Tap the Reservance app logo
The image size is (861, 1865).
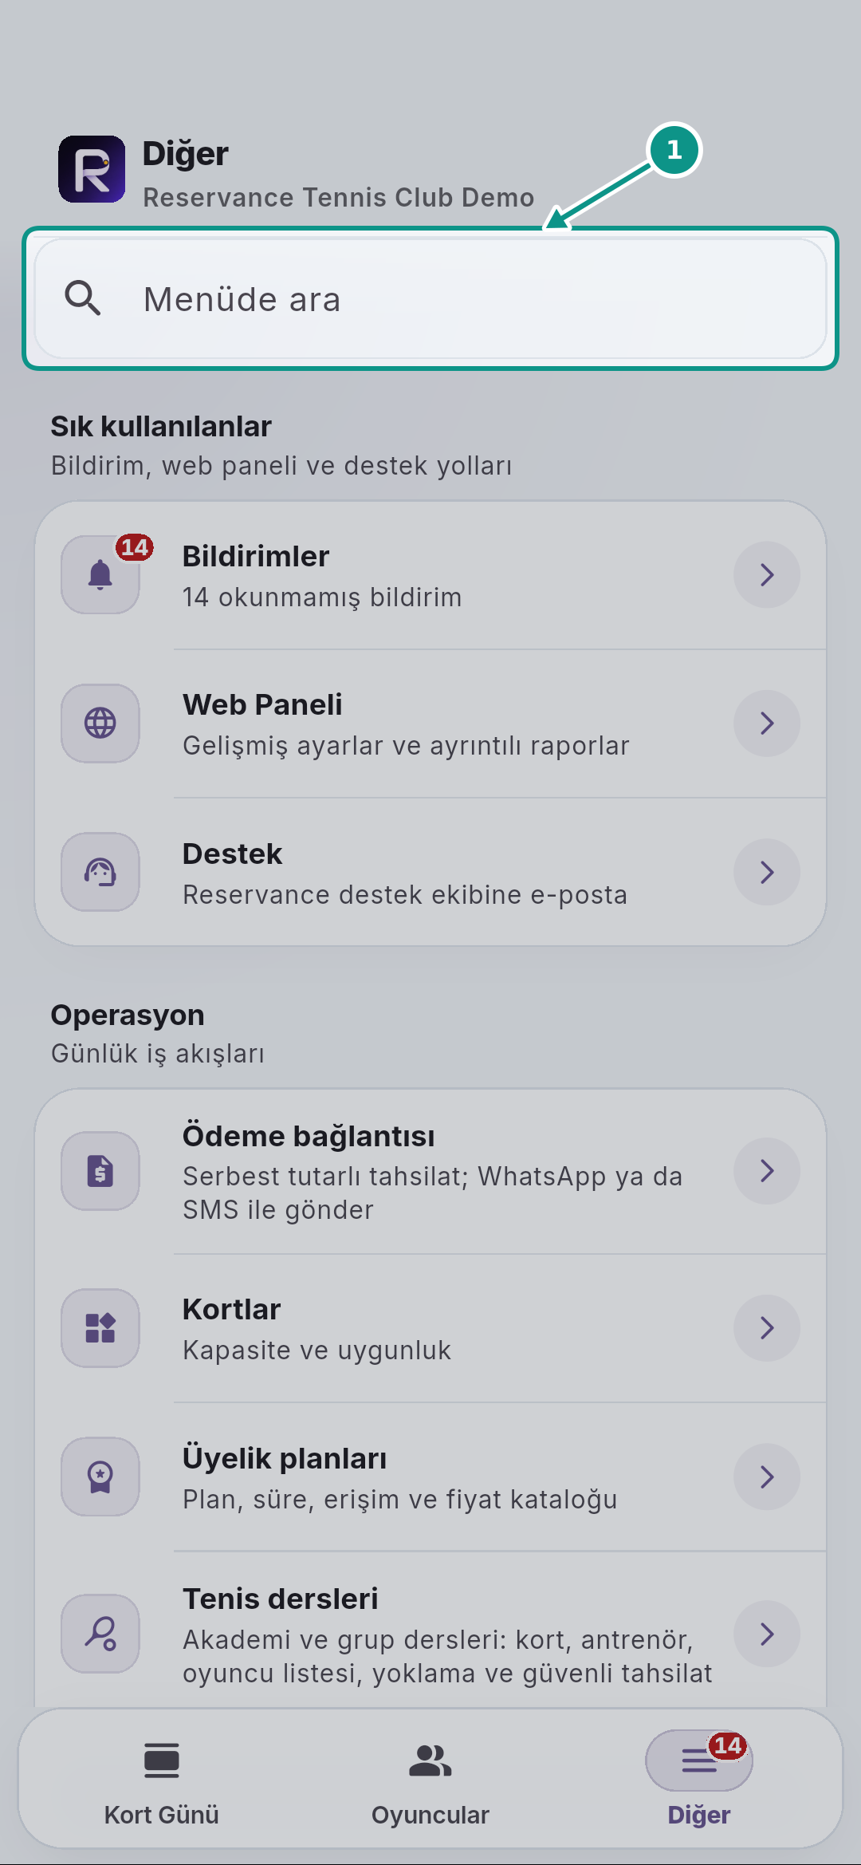(x=92, y=169)
